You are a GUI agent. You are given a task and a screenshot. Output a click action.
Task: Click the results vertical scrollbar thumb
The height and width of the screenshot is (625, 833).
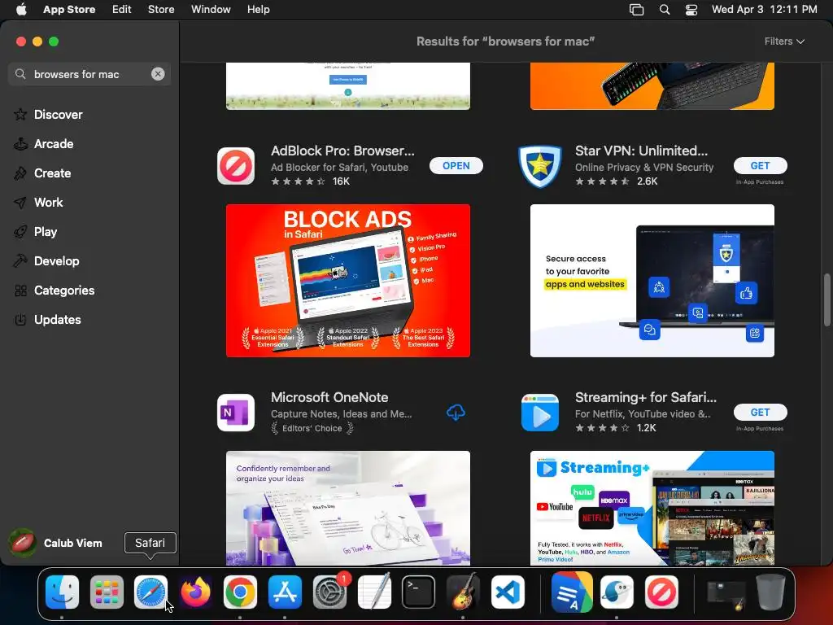826,299
